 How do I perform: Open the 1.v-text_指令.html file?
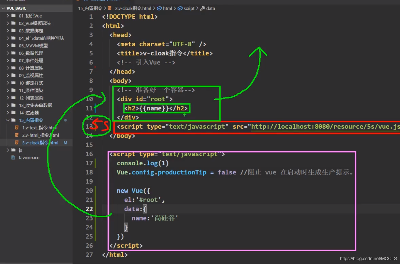point(40,128)
